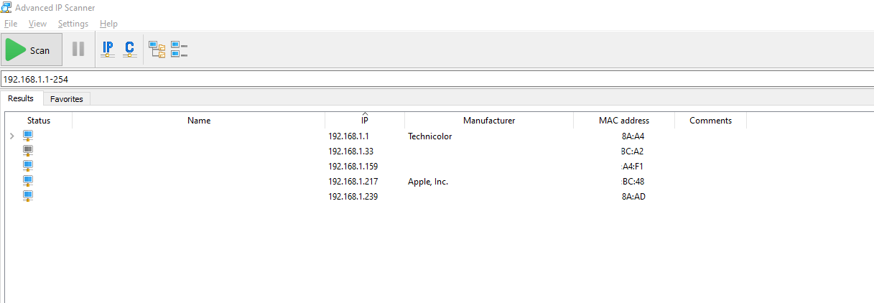Click the IP subnet toolbar icon
Image resolution: width=874 pixels, height=303 pixels.
tap(108, 50)
